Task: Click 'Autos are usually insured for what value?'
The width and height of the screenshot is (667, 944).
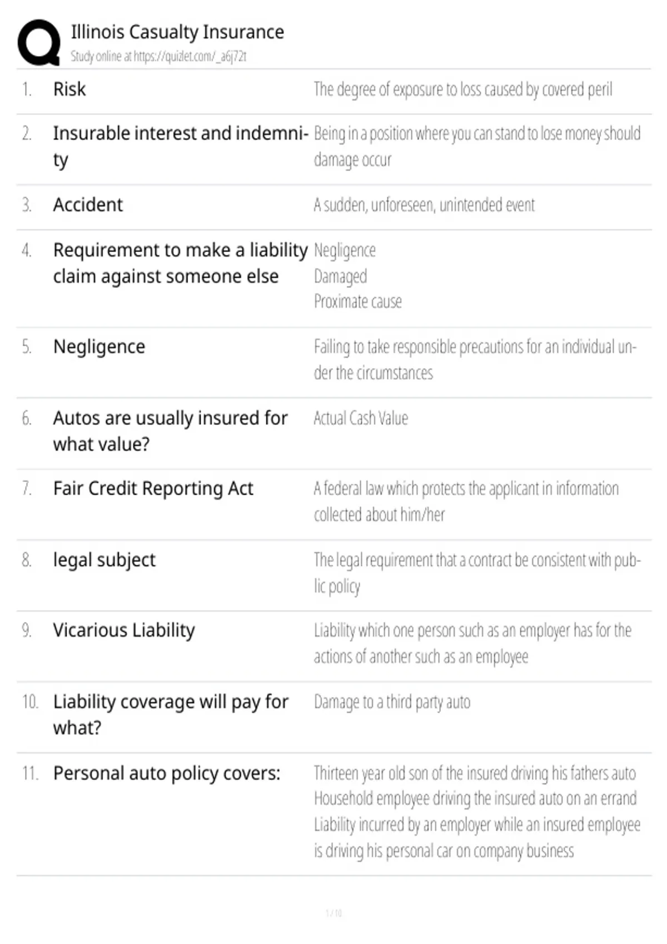Action: tap(170, 431)
